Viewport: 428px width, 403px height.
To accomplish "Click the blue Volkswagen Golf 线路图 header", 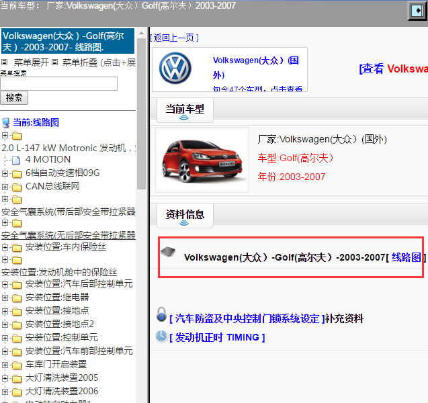I will coord(68,41).
